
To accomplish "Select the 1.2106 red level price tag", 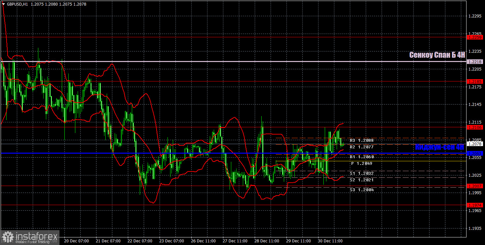I will tap(475, 127).
